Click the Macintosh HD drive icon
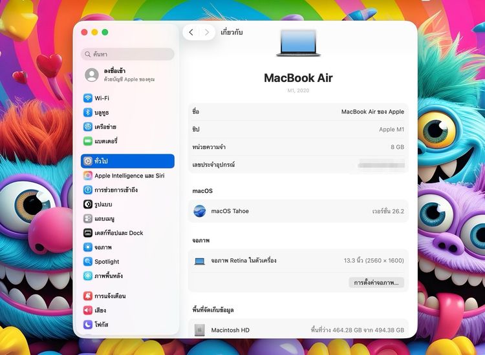 pyautogui.click(x=200, y=330)
